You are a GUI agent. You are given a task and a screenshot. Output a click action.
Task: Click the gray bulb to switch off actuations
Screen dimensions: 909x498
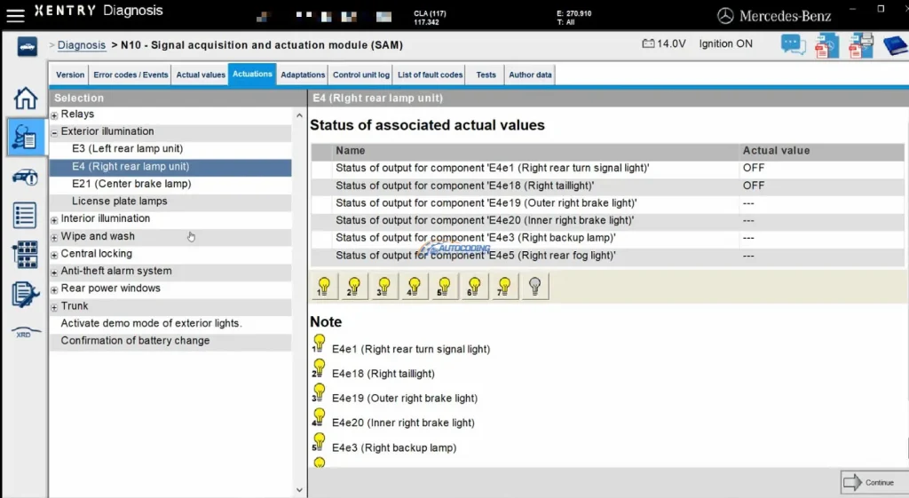click(x=534, y=286)
